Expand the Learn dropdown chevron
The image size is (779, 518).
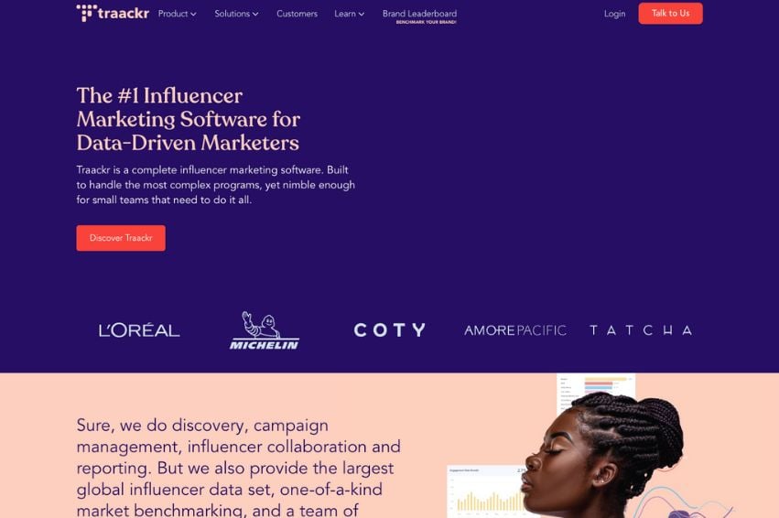click(x=362, y=15)
